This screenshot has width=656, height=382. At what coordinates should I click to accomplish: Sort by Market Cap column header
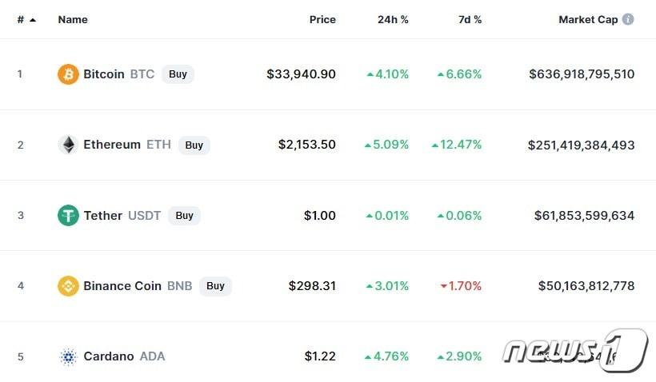[588, 19]
